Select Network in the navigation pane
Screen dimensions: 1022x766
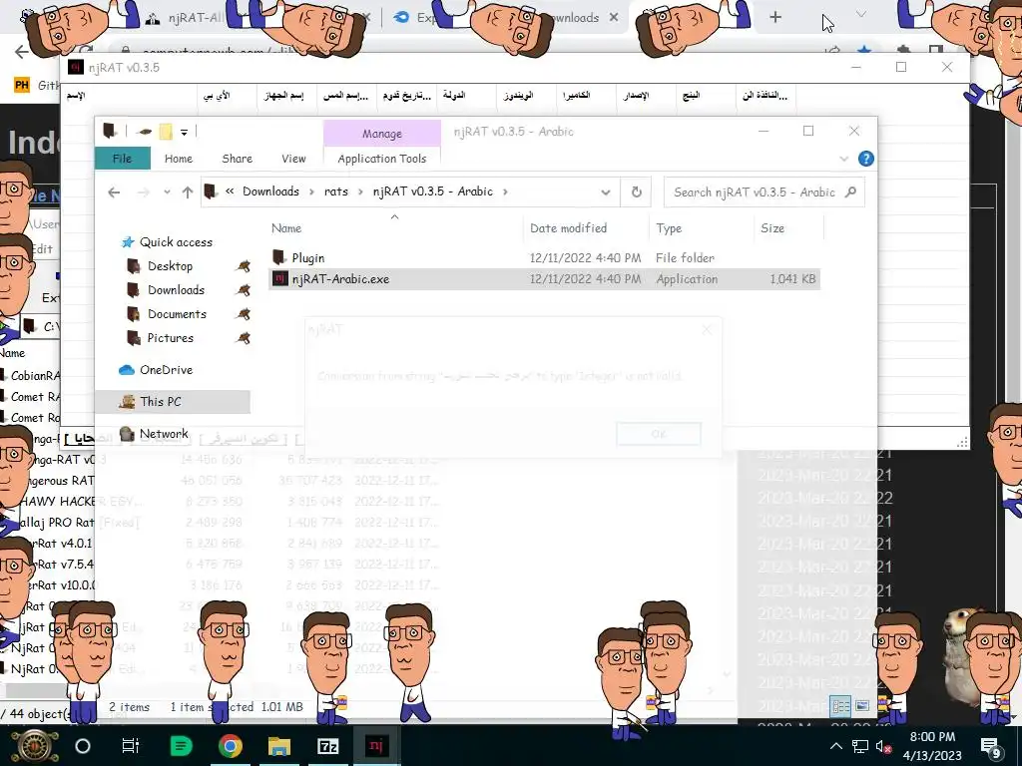164,434
